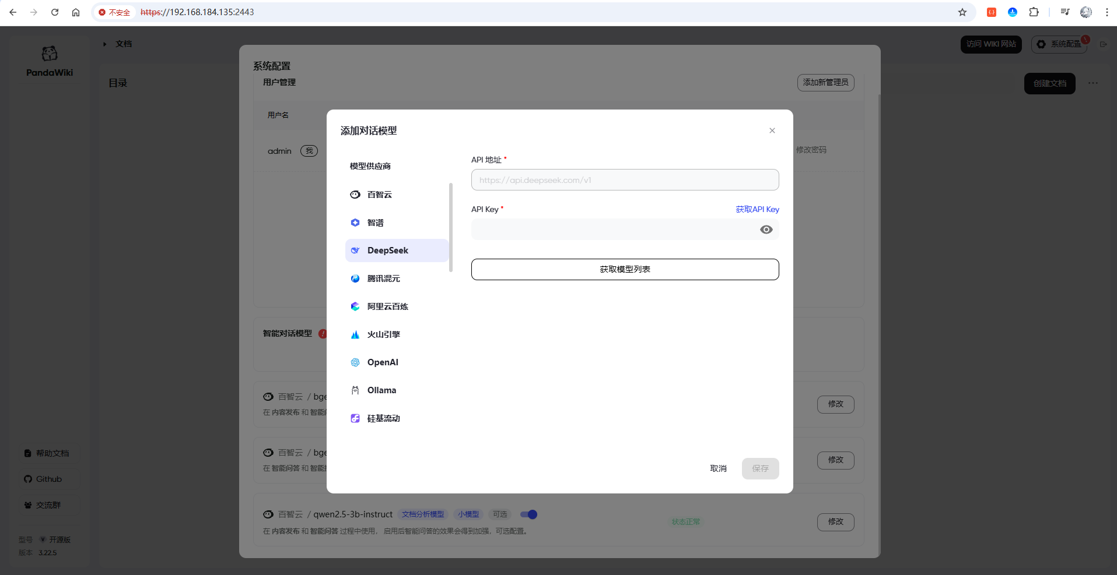Open the browser extensions puzzle icon
The width and height of the screenshot is (1117, 575).
click(1034, 12)
